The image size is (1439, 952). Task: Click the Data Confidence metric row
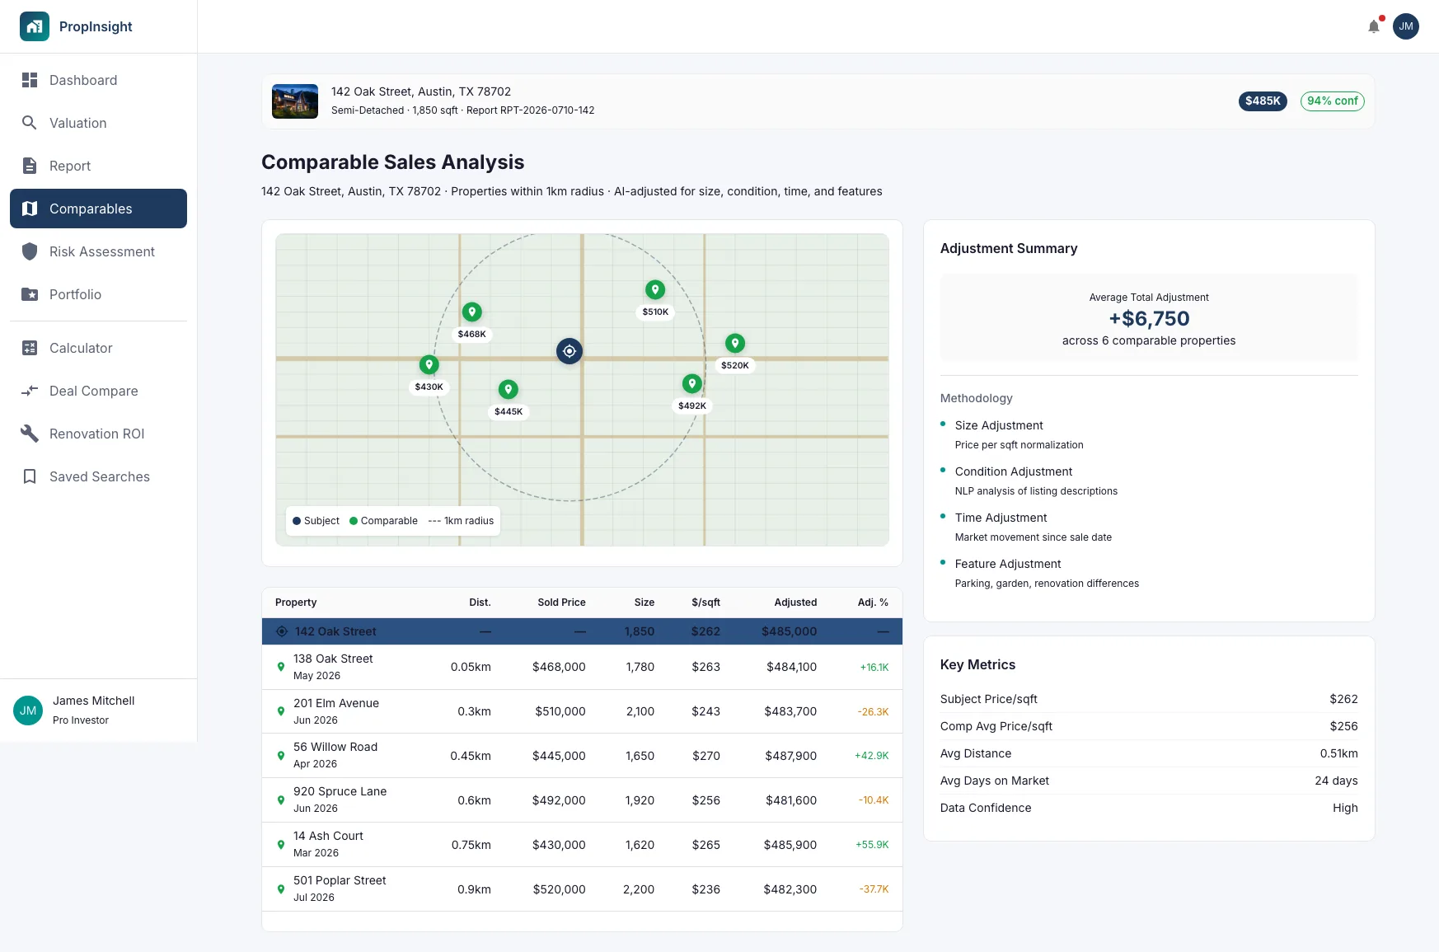(1149, 808)
